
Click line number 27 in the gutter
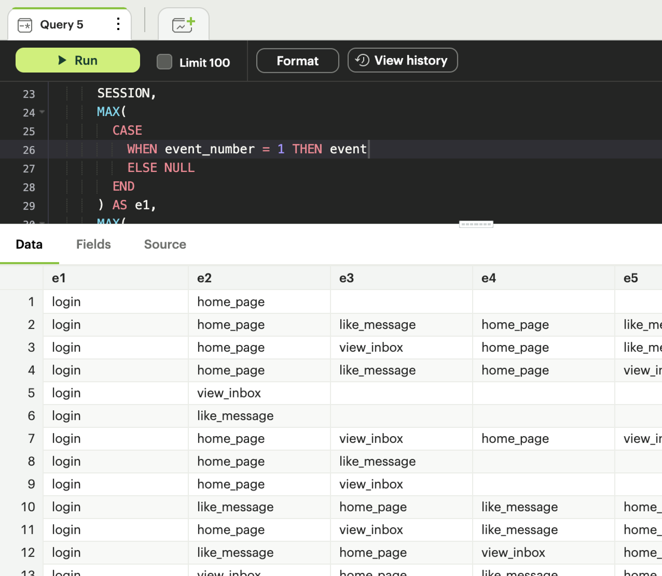tap(29, 169)
